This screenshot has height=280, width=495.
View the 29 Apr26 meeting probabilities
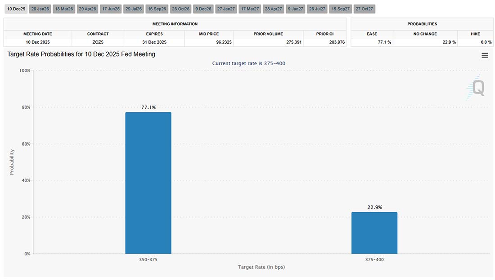[87, 8]
